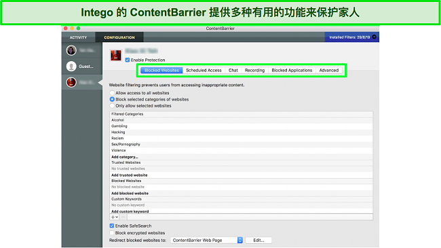Click the No trusted websites row
The image size is (441, 248).
tap(242, 169)
